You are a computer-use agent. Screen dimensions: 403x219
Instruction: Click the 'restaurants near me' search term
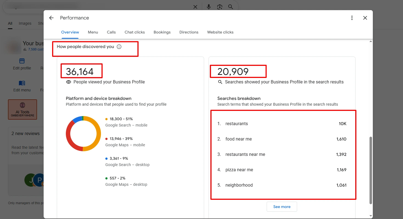245,155
